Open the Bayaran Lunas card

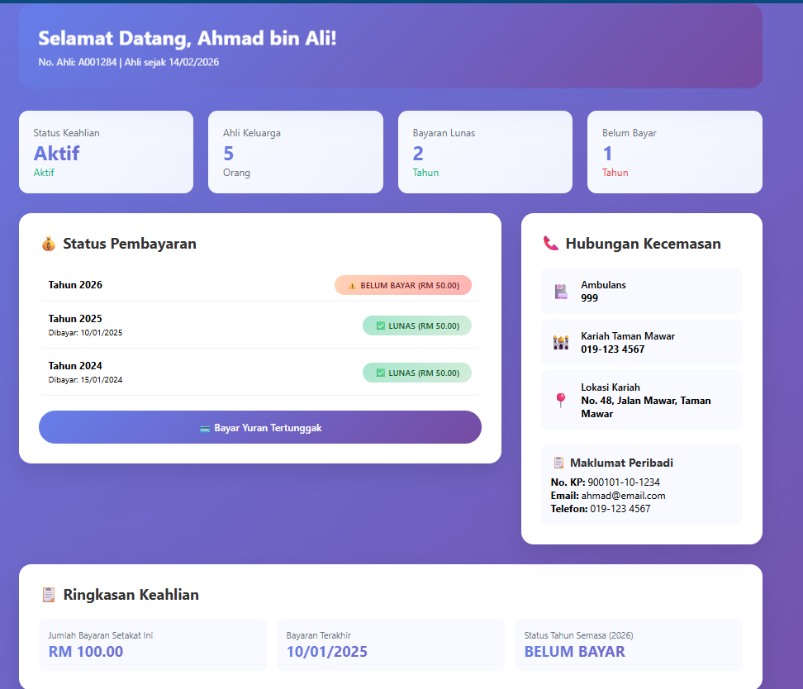[485, 152]
